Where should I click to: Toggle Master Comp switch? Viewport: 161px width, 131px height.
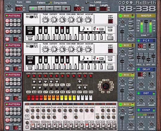148,35
